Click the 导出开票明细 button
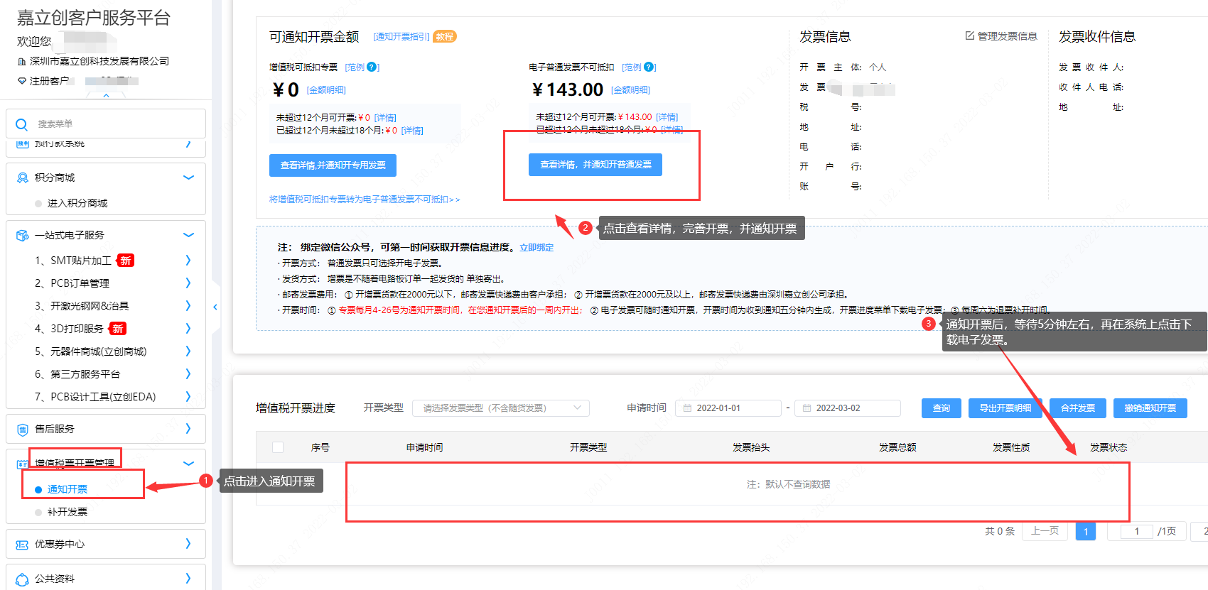1208x590 pixels. [1005, 408]
